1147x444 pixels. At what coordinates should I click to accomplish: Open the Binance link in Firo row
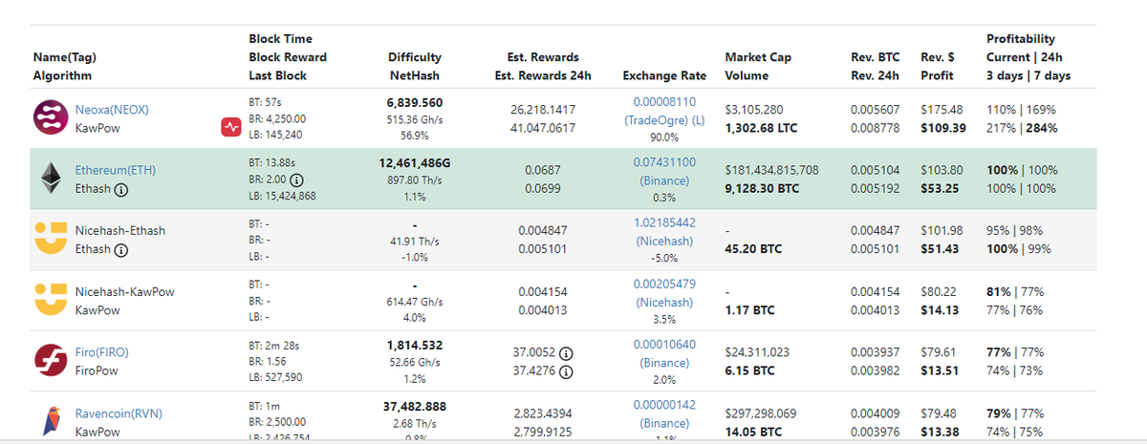click(x=664, y=364)
